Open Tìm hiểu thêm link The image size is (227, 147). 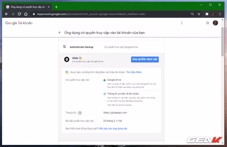tap(134, 72)
